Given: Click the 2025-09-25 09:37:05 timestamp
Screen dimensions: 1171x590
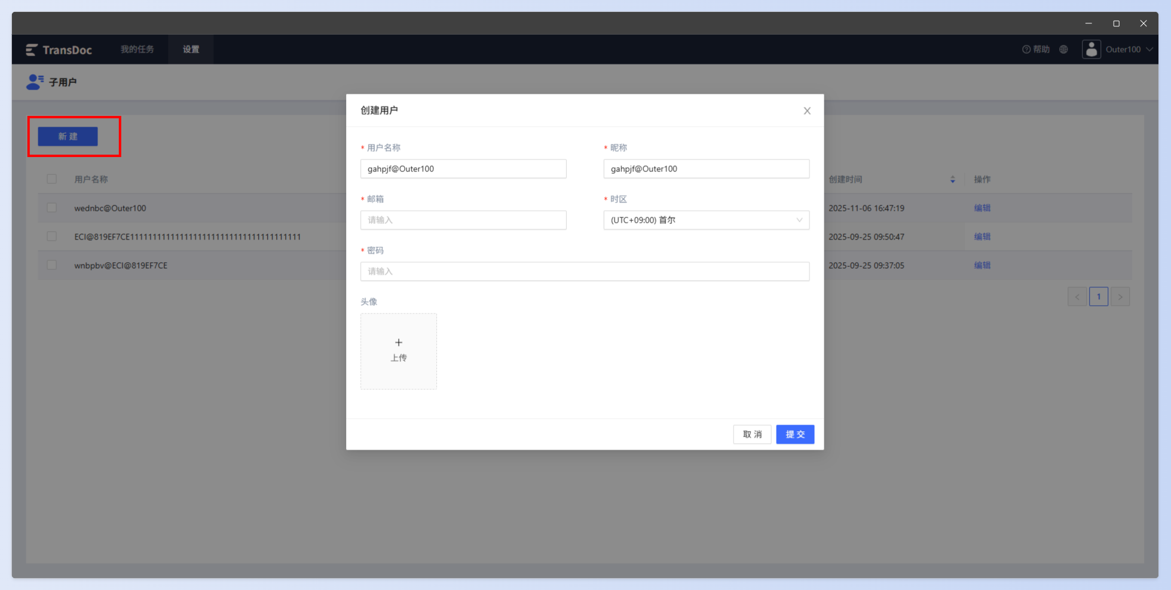Looking at the screenshot, I should coord(866,266).
